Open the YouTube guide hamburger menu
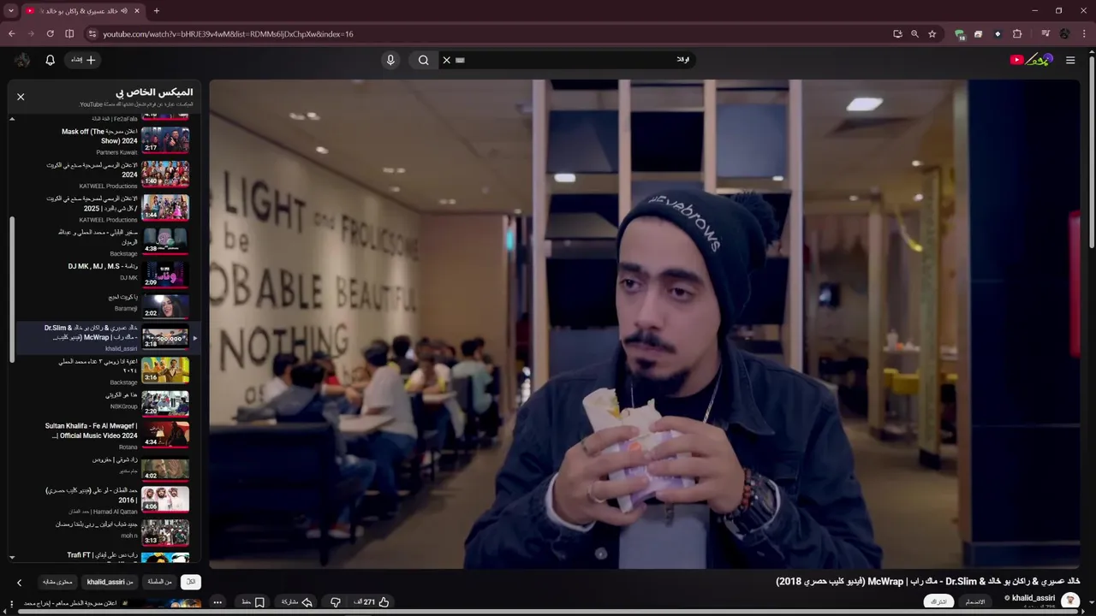Screen dimensions: 1096x616 coord(1070,60)
